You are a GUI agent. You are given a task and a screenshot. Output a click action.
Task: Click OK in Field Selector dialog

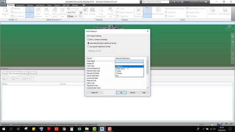pos(121,93)
